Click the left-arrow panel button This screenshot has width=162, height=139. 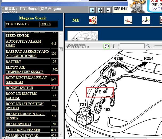[108, 10]
